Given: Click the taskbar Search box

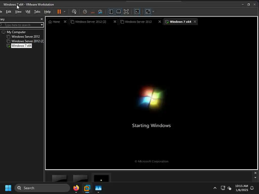Looking at the screenshot, I should (x=42, y=188).
